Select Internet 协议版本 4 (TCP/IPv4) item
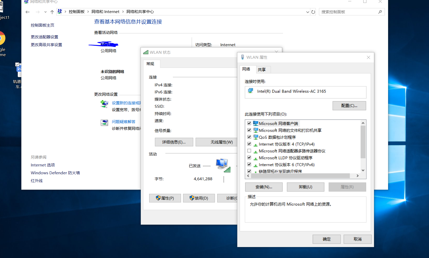 287,144
